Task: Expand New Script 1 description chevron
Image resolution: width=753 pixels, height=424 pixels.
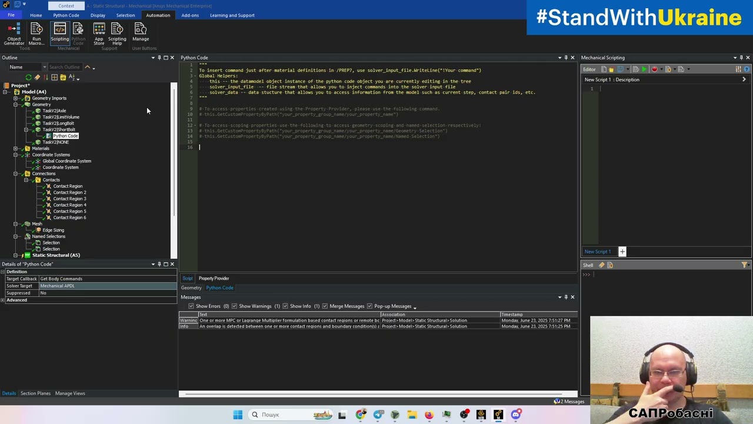Action: 744,79
